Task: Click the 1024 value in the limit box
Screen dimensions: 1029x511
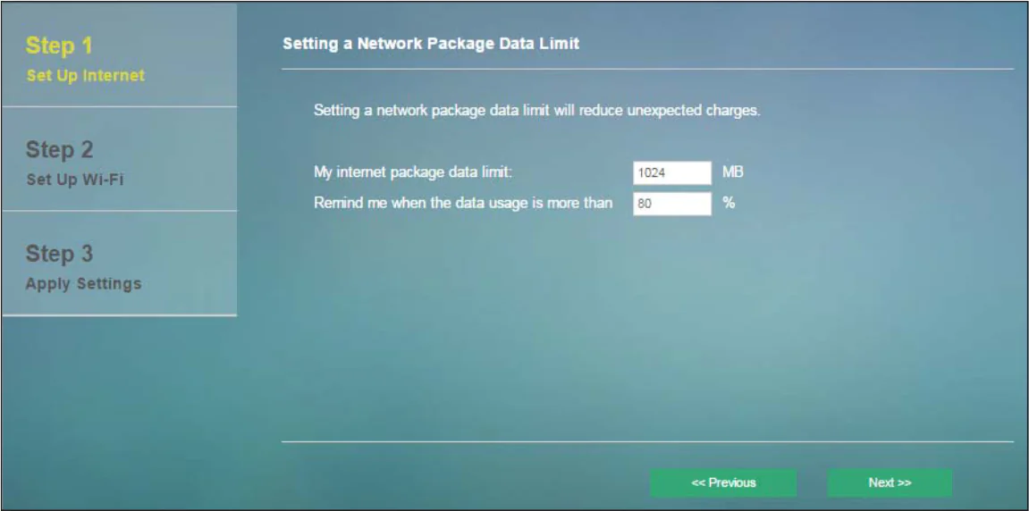Action: coord(652,172)
